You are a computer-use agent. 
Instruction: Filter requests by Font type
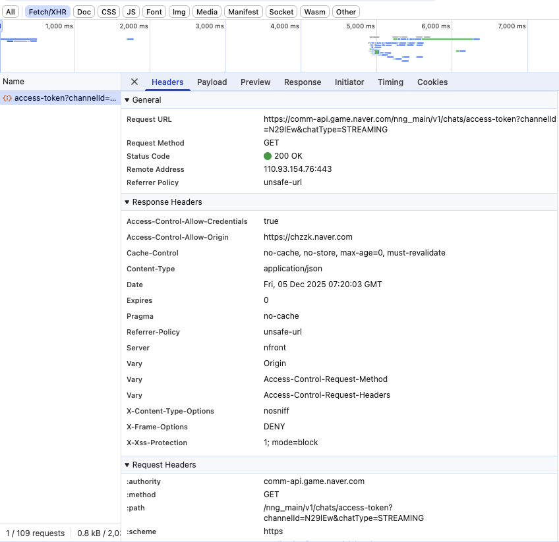tap(154, 12)
